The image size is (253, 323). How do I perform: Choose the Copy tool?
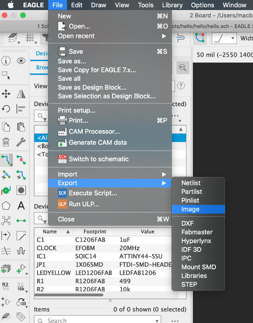pos(6,127)
